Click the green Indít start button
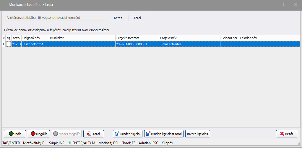Screen dimensions: 302x148 coord(15,134)
